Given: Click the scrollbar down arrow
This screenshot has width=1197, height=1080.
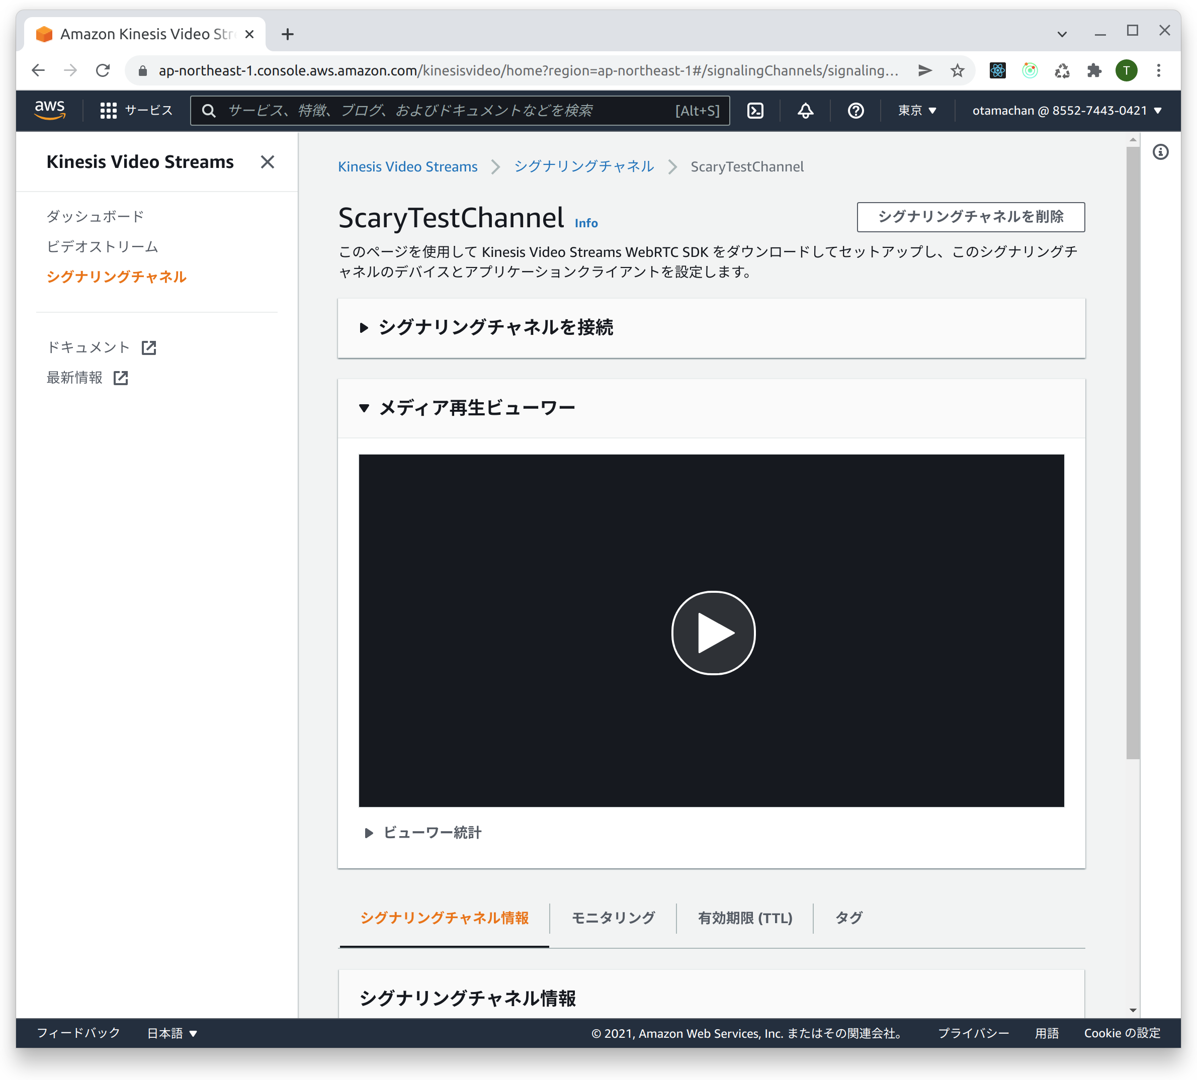Looking at the screenshot, I should pos(1132,1010).
